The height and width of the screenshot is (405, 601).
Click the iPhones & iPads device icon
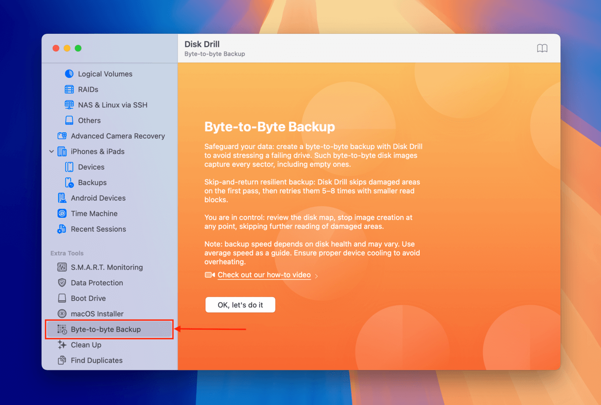(62, 151)
